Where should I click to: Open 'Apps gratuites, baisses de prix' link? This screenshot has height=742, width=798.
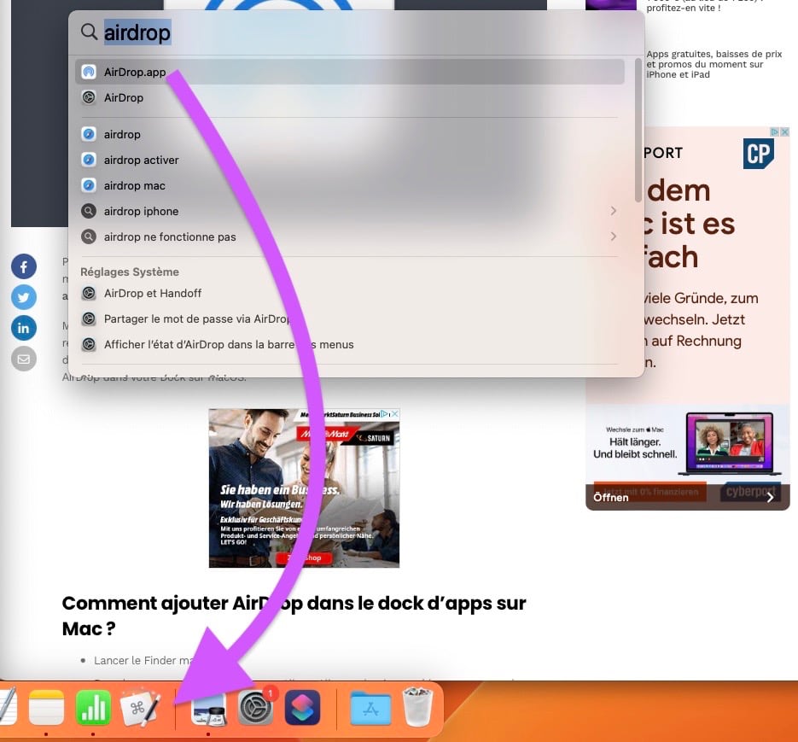(x=714, y=64)
